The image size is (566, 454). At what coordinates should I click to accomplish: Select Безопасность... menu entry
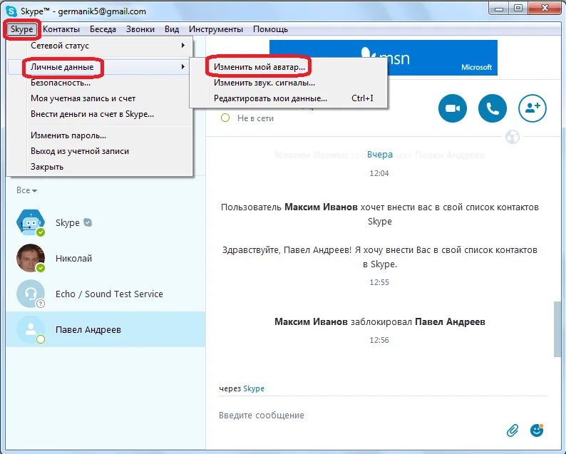[100, 83]
